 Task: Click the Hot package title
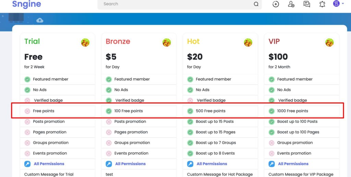193,41
